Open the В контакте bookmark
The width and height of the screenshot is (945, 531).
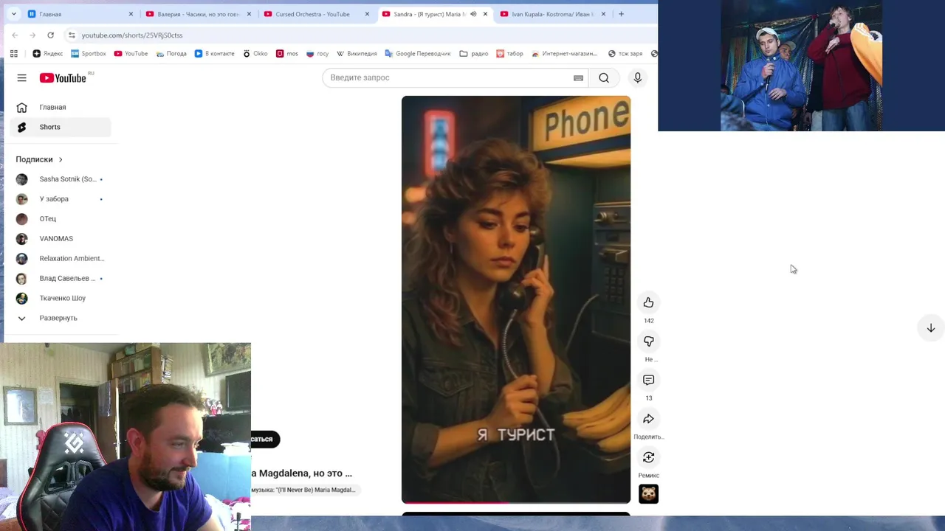click(x=214, y=53)
